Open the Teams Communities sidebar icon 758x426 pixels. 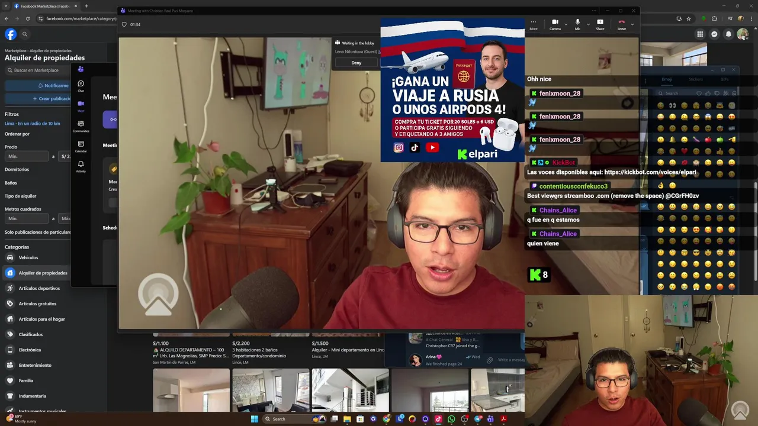click(81, 126)
